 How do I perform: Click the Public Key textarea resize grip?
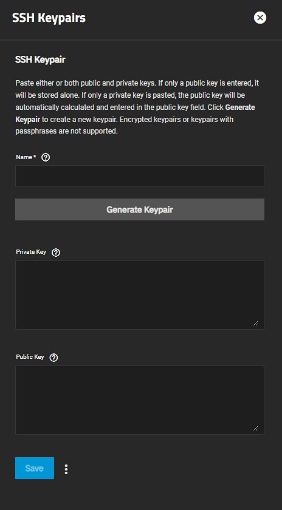[x=256, y=429]
